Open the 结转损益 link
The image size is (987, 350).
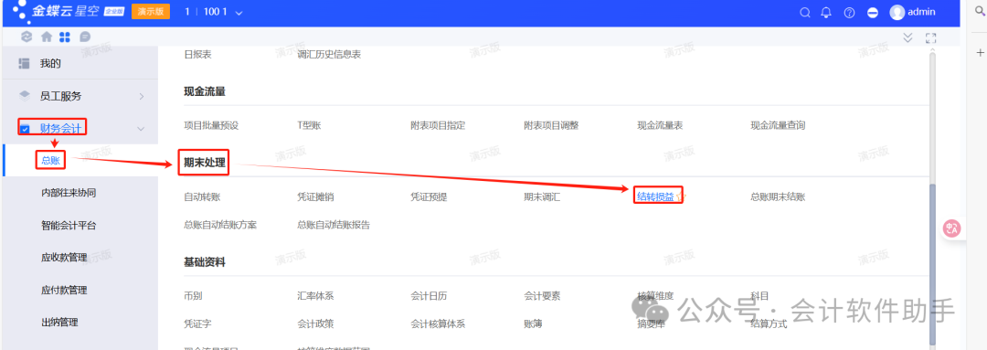[655, 197]
